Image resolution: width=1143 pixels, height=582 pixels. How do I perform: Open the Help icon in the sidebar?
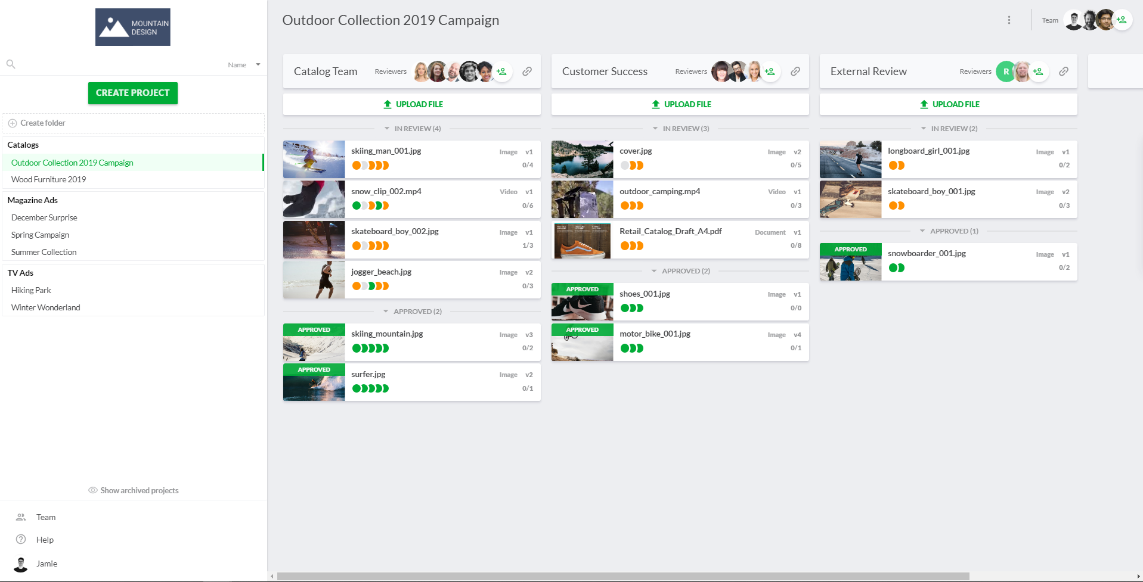[21, 540]
